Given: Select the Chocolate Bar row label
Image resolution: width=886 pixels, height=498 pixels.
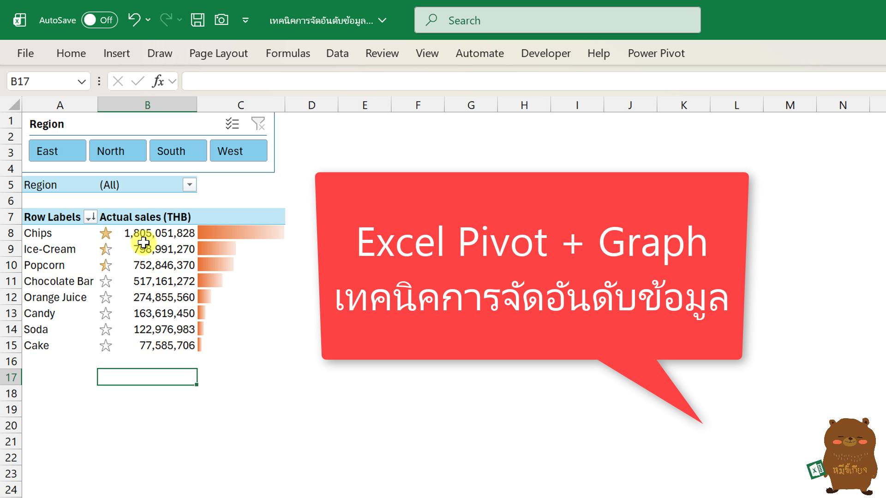Looking at the screenshot, I should [59, 281].
